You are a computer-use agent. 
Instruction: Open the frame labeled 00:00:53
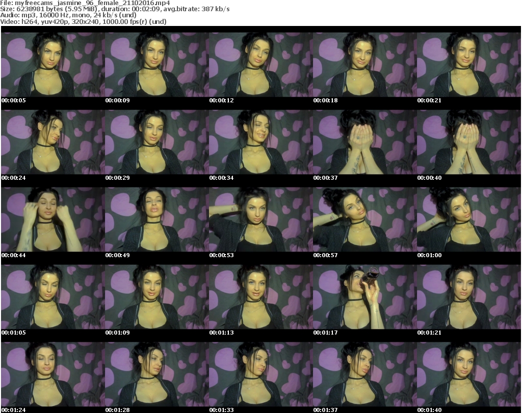260,219
